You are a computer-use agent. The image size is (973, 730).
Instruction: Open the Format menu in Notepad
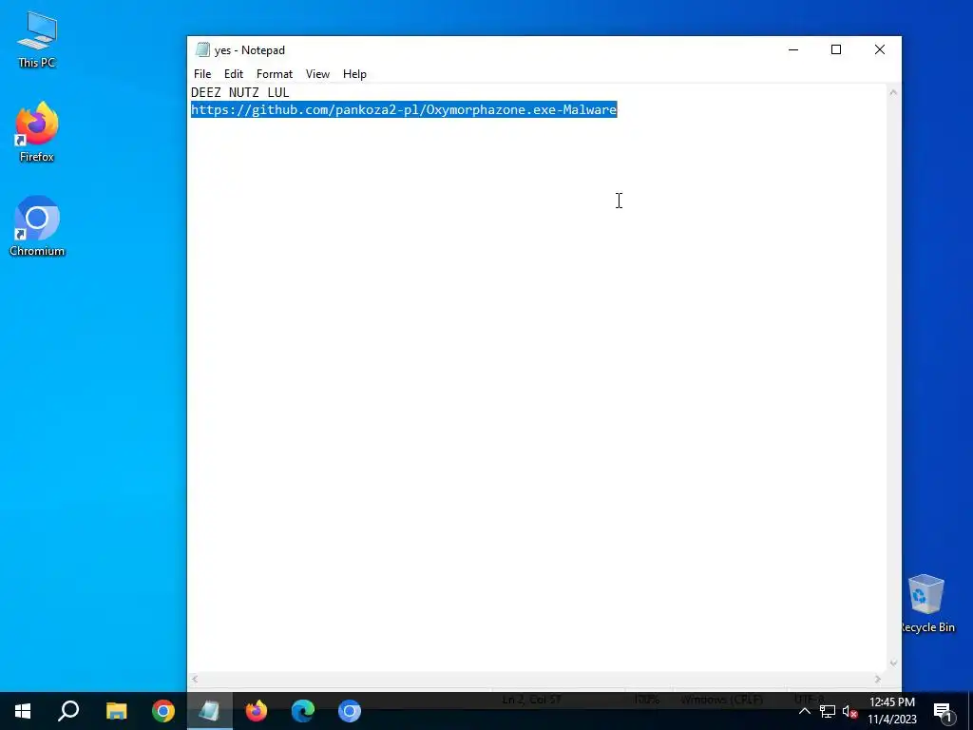point(275,74)
